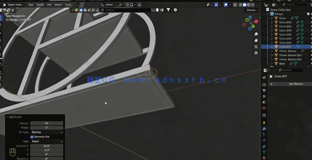
Task: Open the Options dropdown in viewport
Action: 252,10
